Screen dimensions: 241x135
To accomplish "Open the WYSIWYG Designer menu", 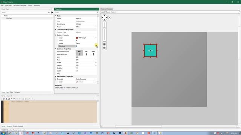I will [x=20, y=6].
